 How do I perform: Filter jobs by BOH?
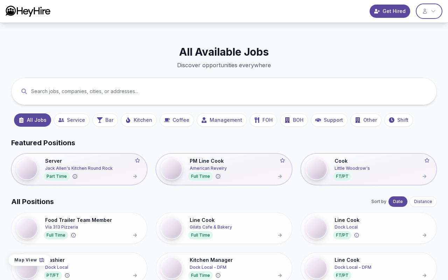[294, 120]
